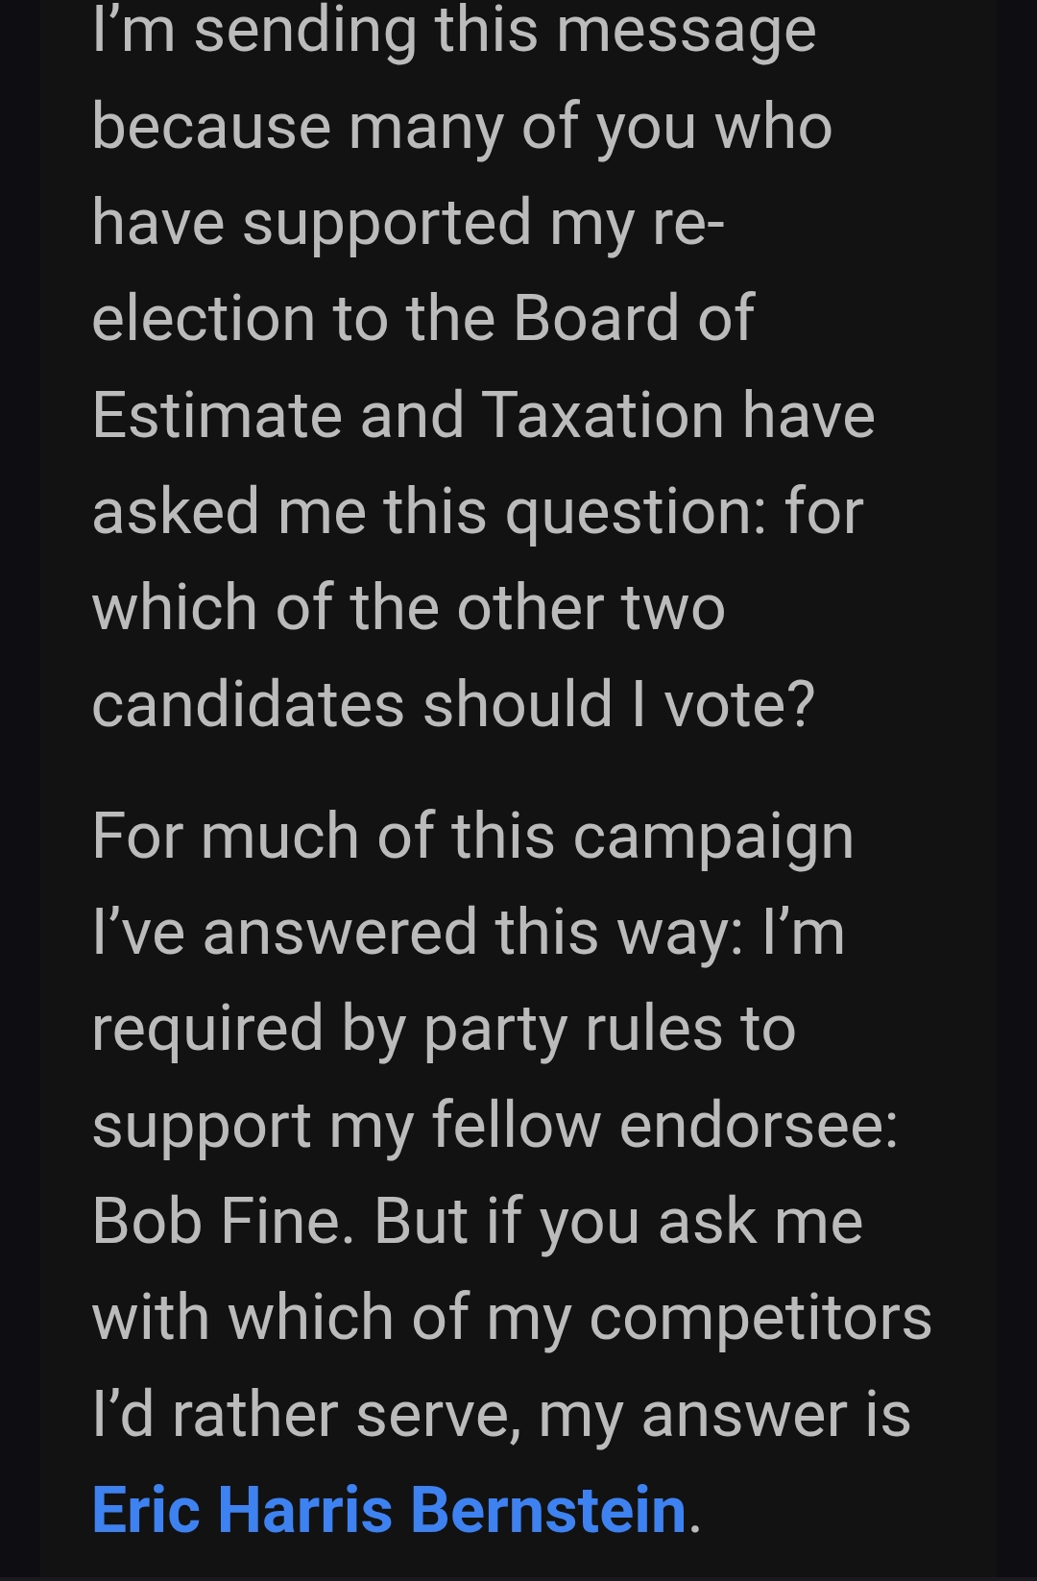Click the word "competitors"
The height and width of the screenshot is (1581, 1037).
point(760,1318)
